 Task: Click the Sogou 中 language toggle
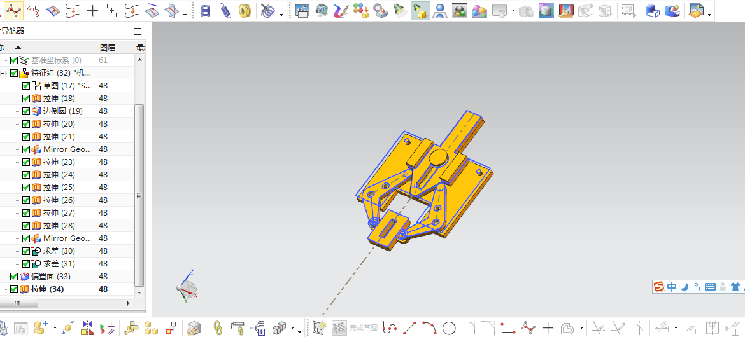pyautogui.click(x=672, y=287)
